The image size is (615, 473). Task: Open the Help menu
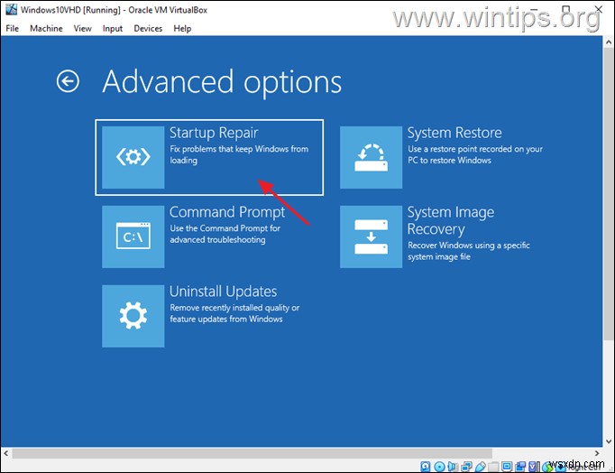[182, 28]
